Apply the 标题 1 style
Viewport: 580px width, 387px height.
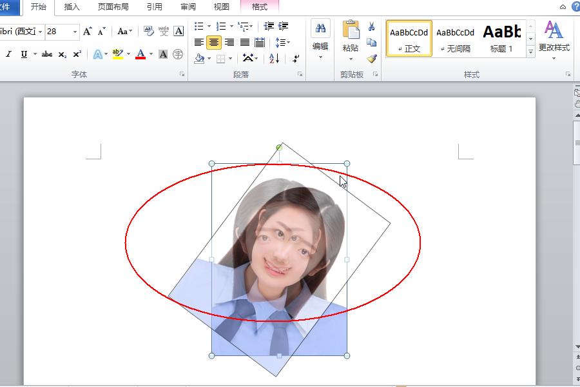pyautogui.click(x=501, y=38)
